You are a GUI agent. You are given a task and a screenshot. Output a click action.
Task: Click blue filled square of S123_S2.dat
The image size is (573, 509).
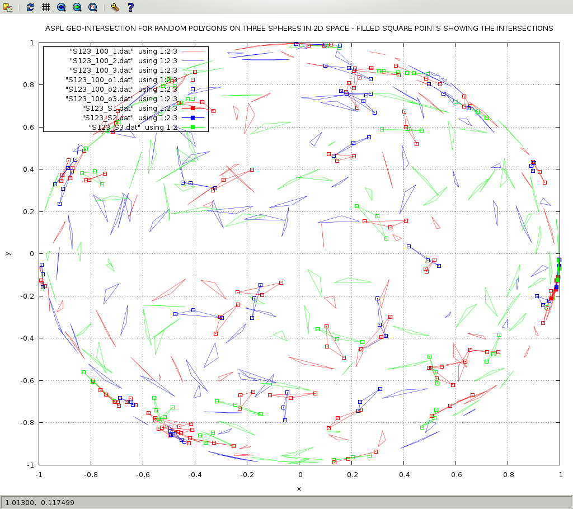pyautogui.click(x=192, y=117)
